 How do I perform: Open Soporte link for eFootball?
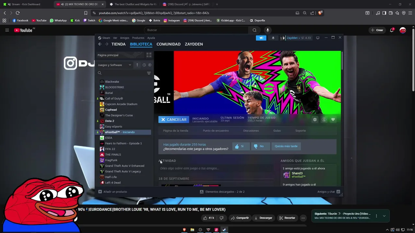pyautogui.click(x=300, y=131)
